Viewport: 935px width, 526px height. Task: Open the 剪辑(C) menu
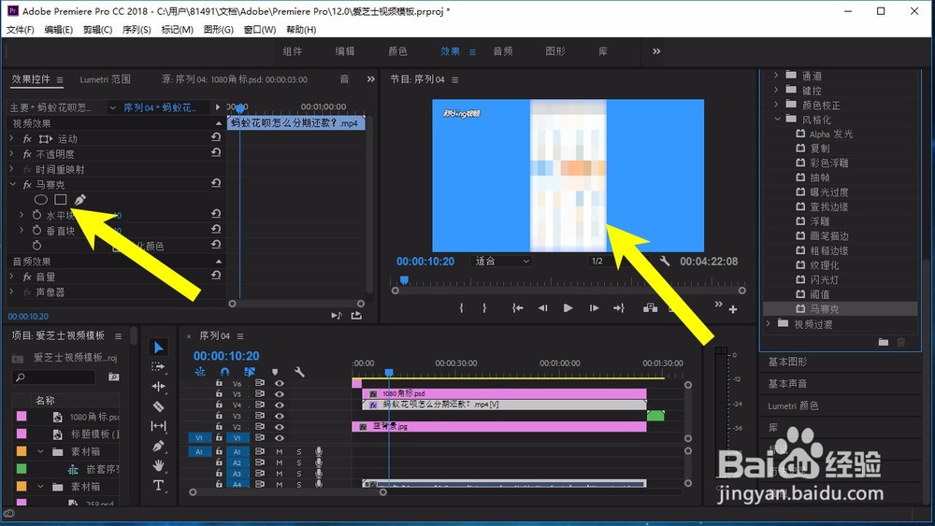tap(98, 29)
